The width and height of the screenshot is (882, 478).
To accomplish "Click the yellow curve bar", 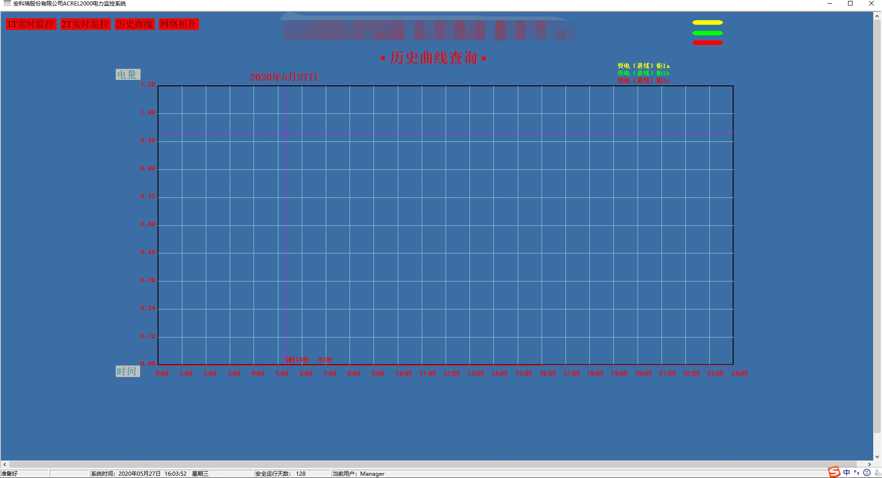I will pos(707,22).
